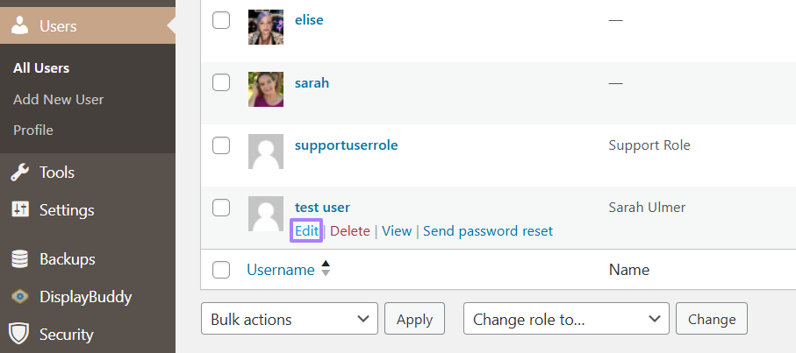Open the Bulk actions dropdown
This screenshot has width=796, height=353.
pyautogui.click(x=290, y=320)
